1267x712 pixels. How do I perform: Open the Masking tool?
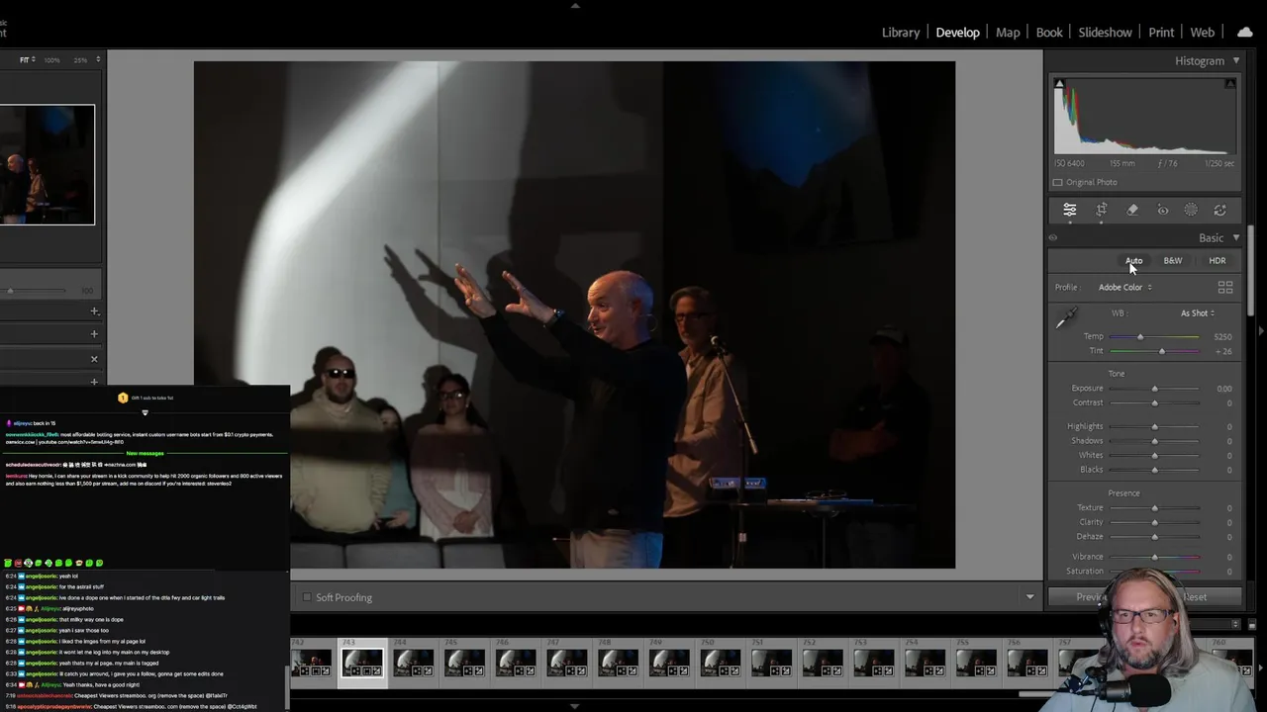point(1191,210)
